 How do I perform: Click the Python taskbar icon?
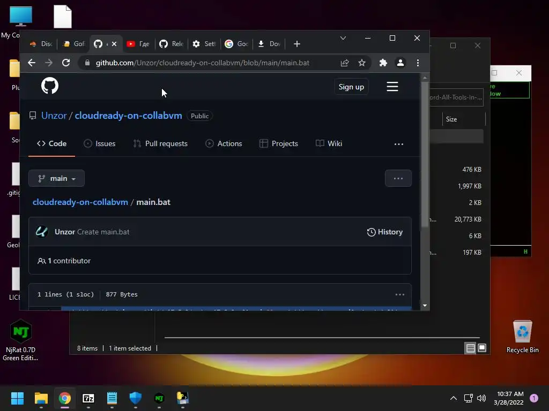tap(183, 398)
